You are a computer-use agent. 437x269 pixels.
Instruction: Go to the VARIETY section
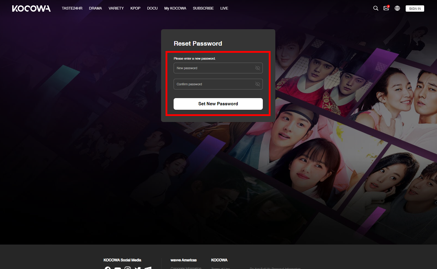click(116, 8)
